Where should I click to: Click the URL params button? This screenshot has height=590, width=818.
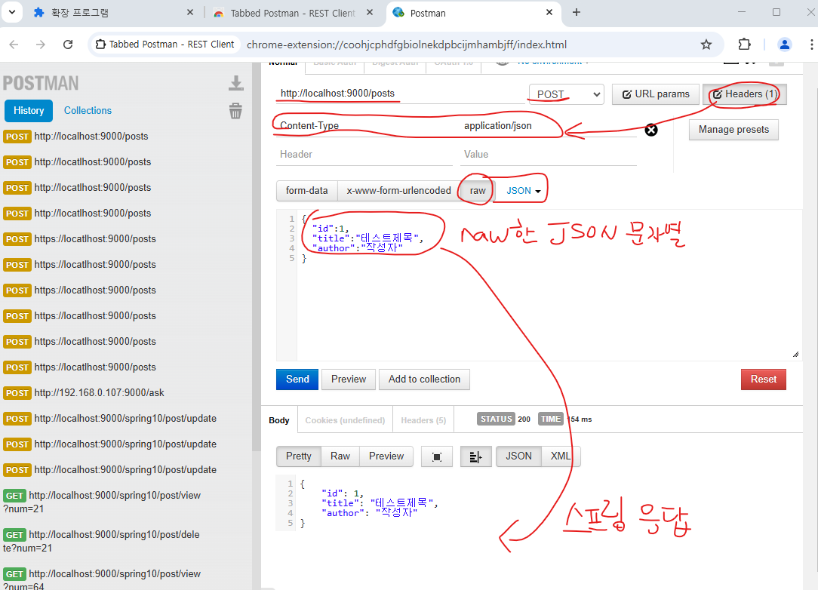[x=656, y=94]
